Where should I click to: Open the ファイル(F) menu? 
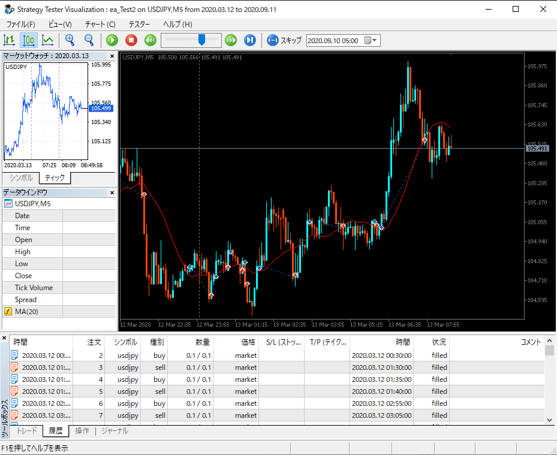click(21, 24)
